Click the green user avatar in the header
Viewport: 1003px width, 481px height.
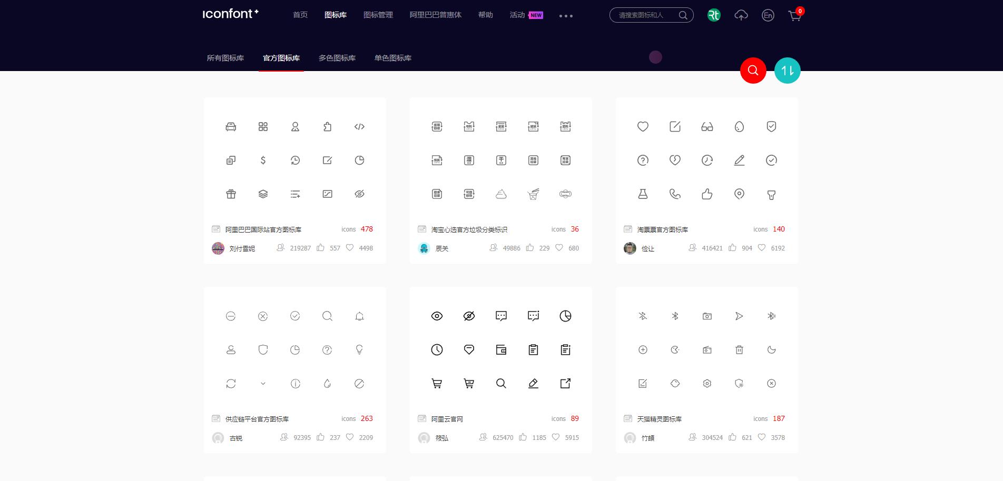pyautogui.click(x=714, y=15)
